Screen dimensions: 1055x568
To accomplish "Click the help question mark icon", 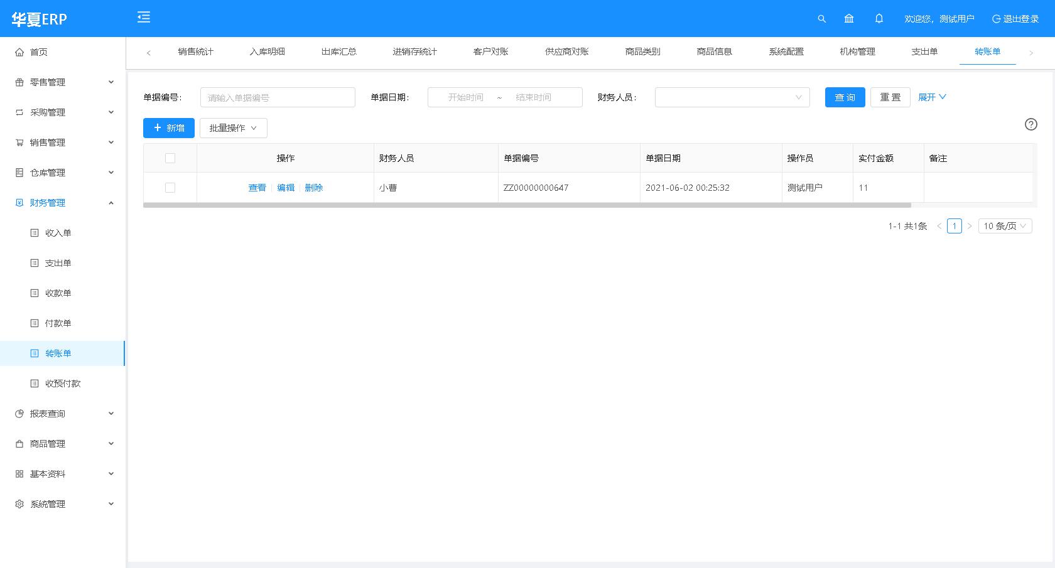I will [1031, 124].
